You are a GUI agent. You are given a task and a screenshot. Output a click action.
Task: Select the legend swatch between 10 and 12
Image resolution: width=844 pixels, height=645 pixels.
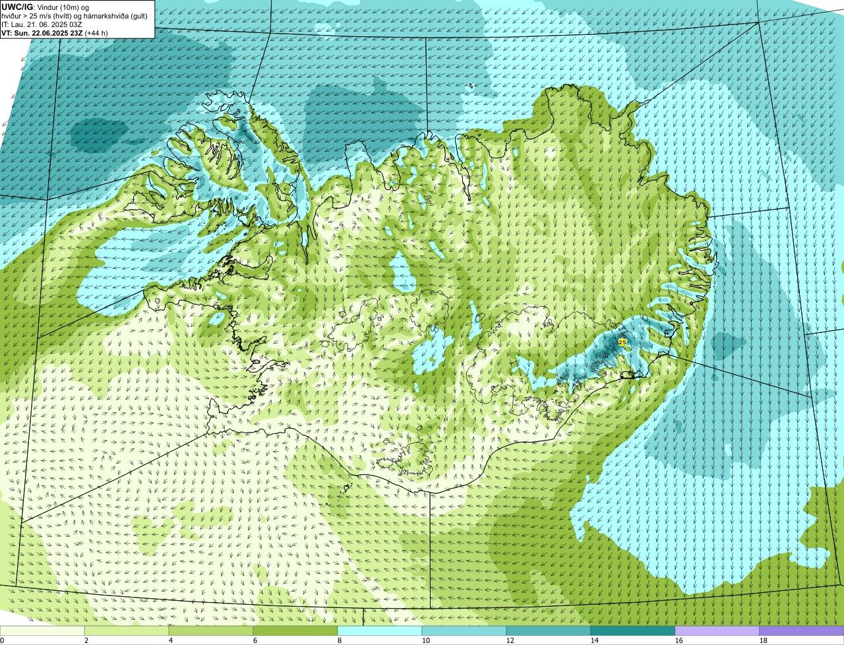point(464,630)
